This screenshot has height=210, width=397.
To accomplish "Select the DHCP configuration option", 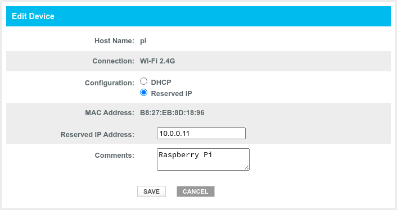I will [143, 81].
